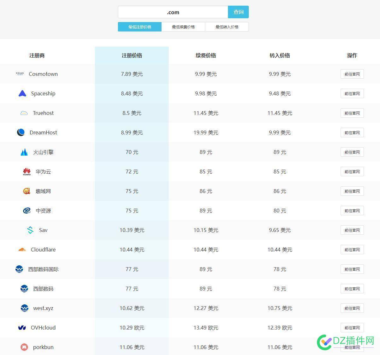Click the OVHcloud logo icon

pyautogui.click(x=22, y=328)
